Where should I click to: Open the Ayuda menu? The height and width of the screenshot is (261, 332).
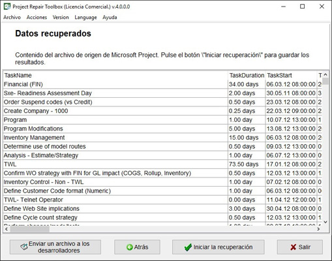coord(110,18)
